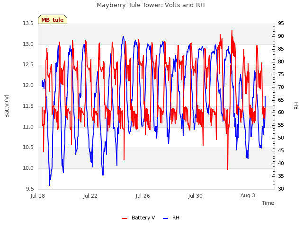The image size is (303, 227).
Task: Click the 'Time' x-axis title
Action: 267,203
